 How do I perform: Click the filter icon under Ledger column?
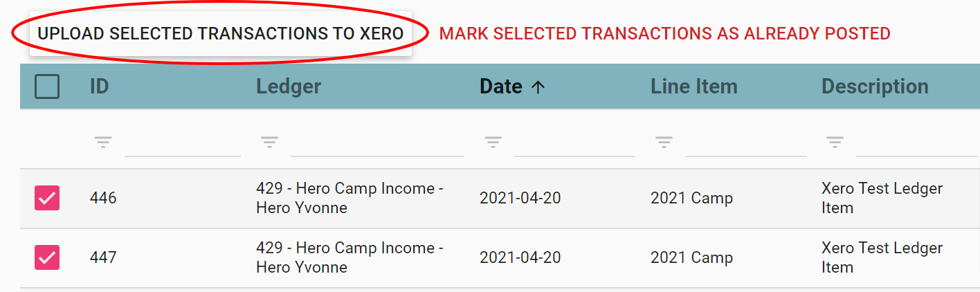pyautogui.click(x=269, y=142)
